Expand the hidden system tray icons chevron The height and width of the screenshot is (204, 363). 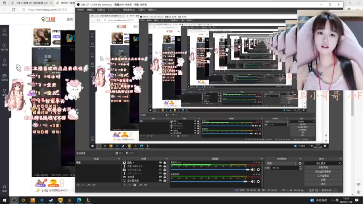(333, 200)
